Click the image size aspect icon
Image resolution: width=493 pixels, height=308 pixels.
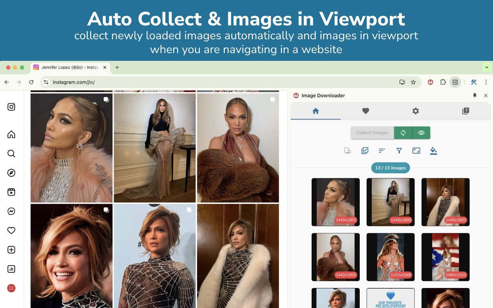pos(416,151)
